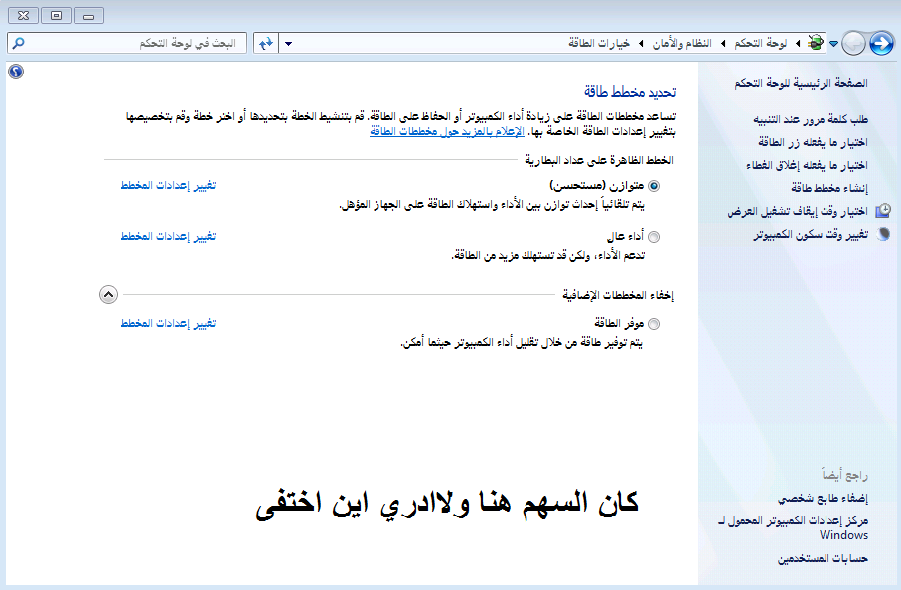Click the magnifier icon in the search box
This screenshot has height=590, width=901.
point(19,43)
